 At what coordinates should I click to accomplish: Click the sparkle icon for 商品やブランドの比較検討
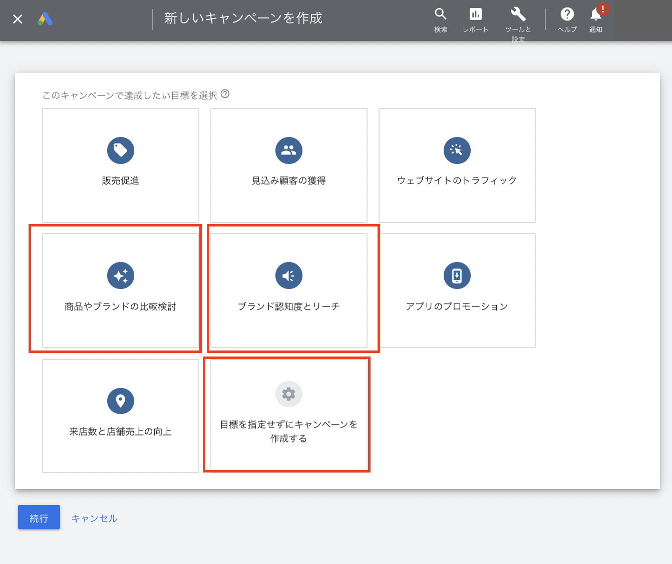tap(121, 275)
